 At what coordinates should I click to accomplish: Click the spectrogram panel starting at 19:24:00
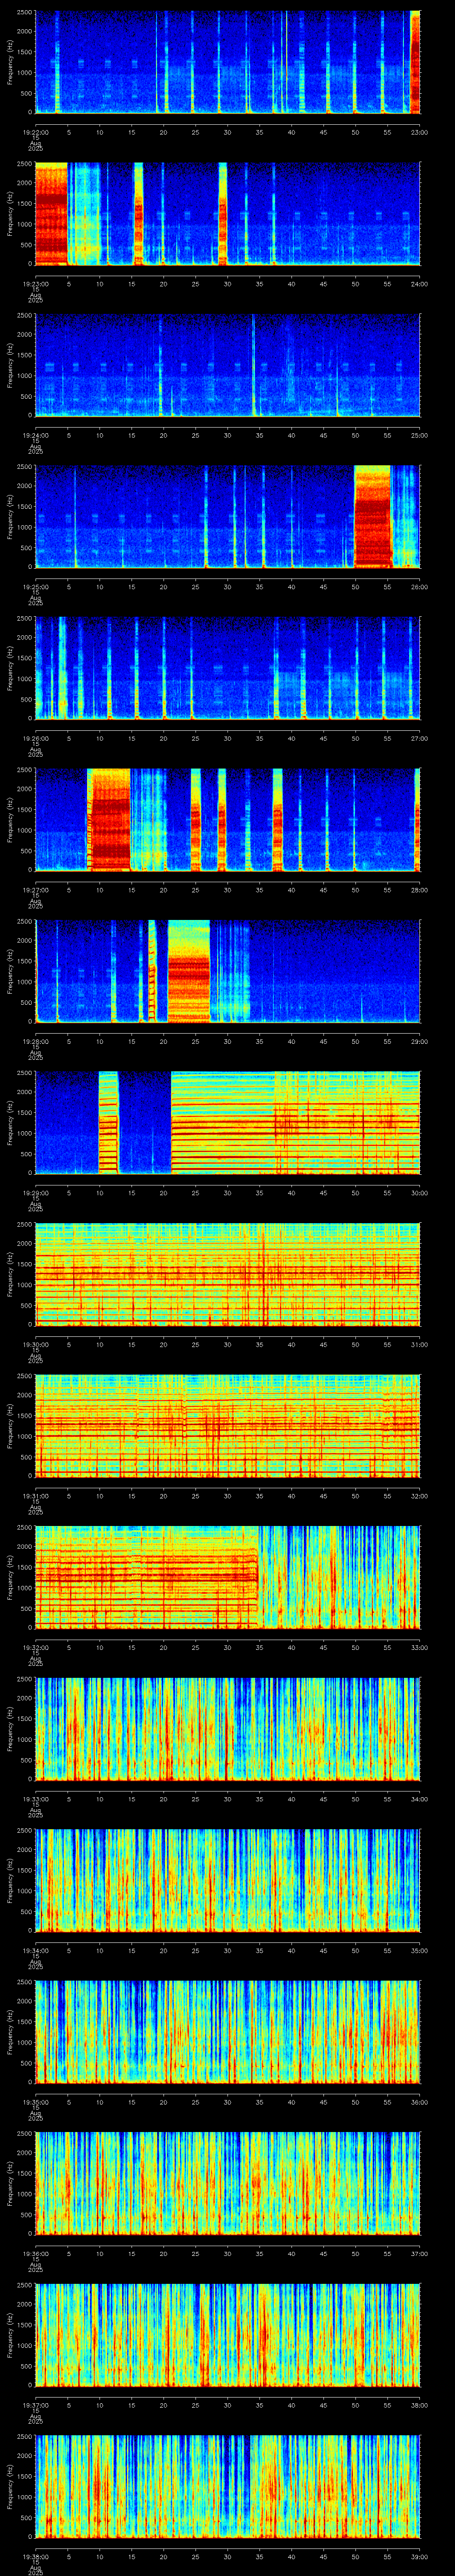227,365
